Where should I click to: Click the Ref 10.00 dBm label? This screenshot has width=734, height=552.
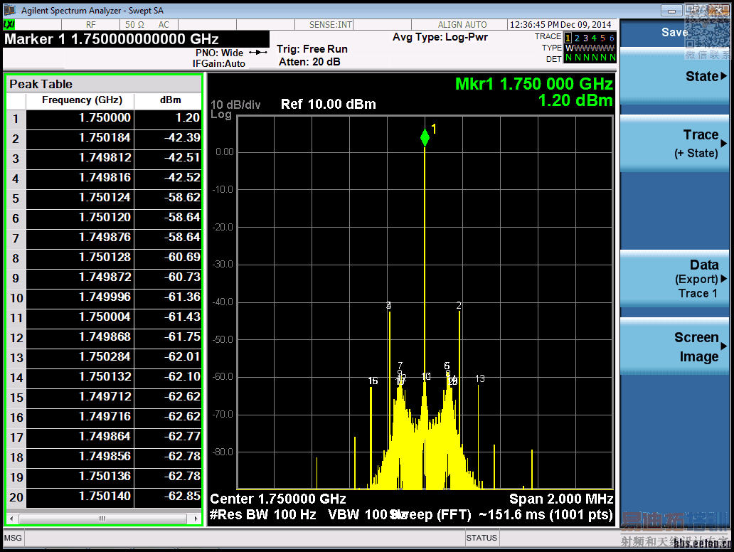coord(329,105)
